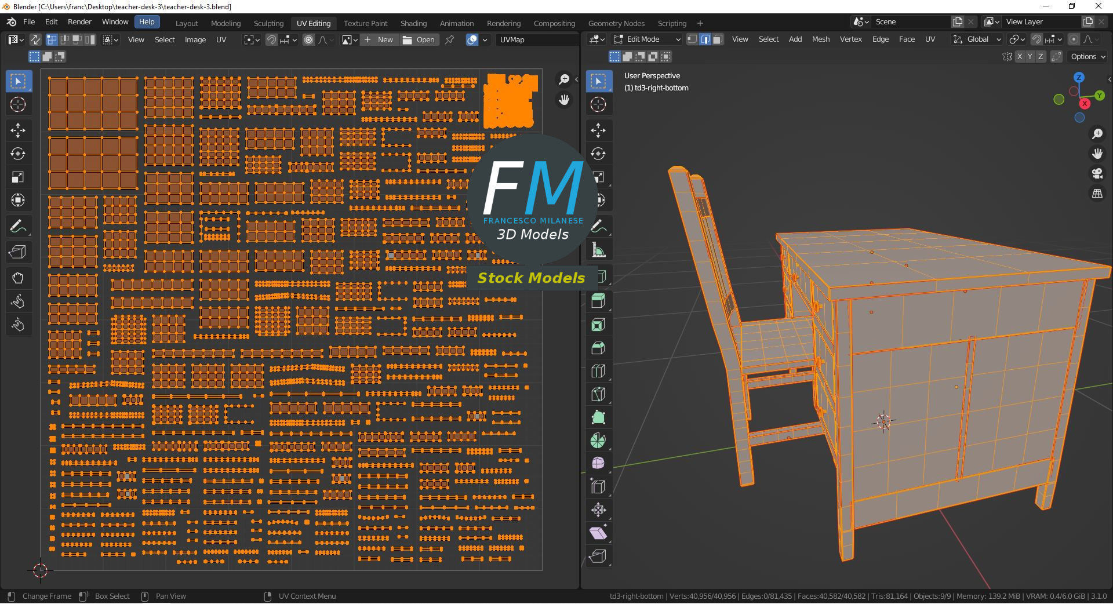Select the Edge Slide tool in 3D viewport
The width and height of the screenshot is (1113, 604).
[x=598, y=487]
